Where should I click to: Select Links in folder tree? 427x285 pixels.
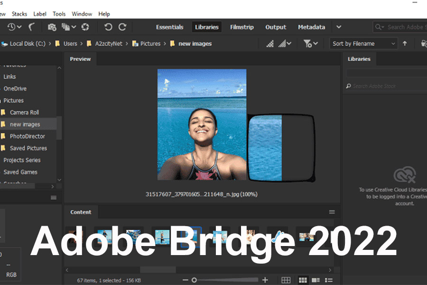[9, 76]
